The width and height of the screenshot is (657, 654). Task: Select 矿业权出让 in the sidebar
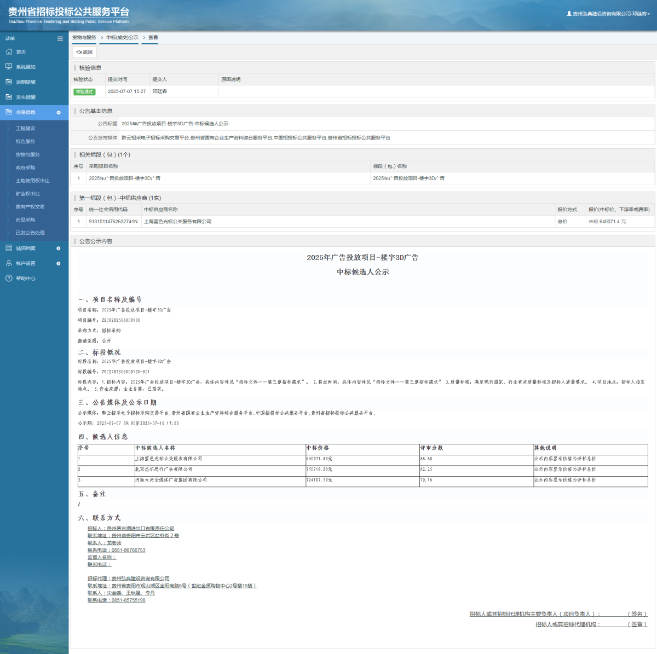(27, 194)
